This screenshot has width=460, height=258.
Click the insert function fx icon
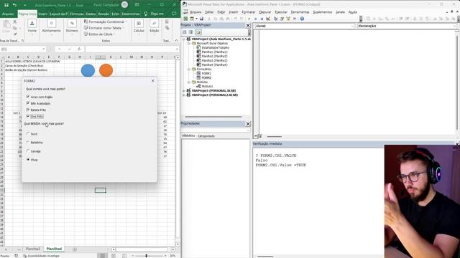[79, 49]
